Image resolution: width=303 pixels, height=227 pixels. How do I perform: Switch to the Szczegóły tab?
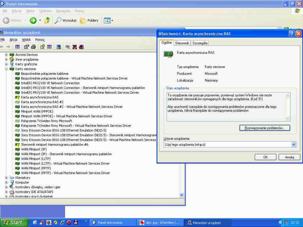click(x=200, y=43)
